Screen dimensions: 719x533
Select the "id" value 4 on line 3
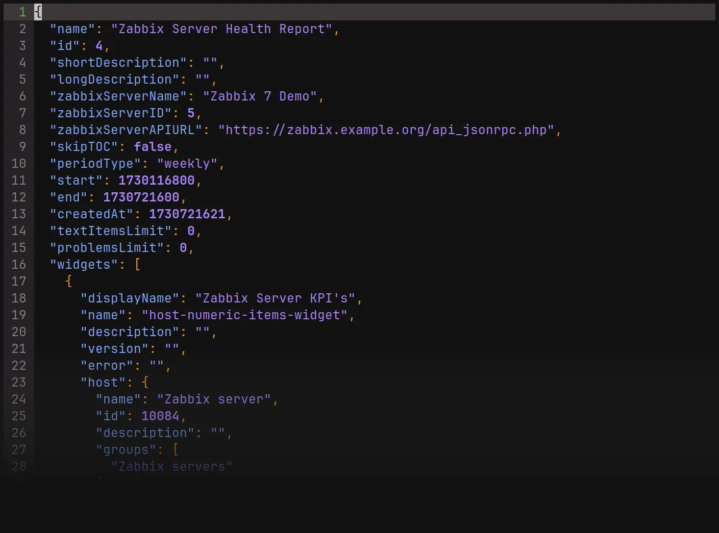coord(99,46)
